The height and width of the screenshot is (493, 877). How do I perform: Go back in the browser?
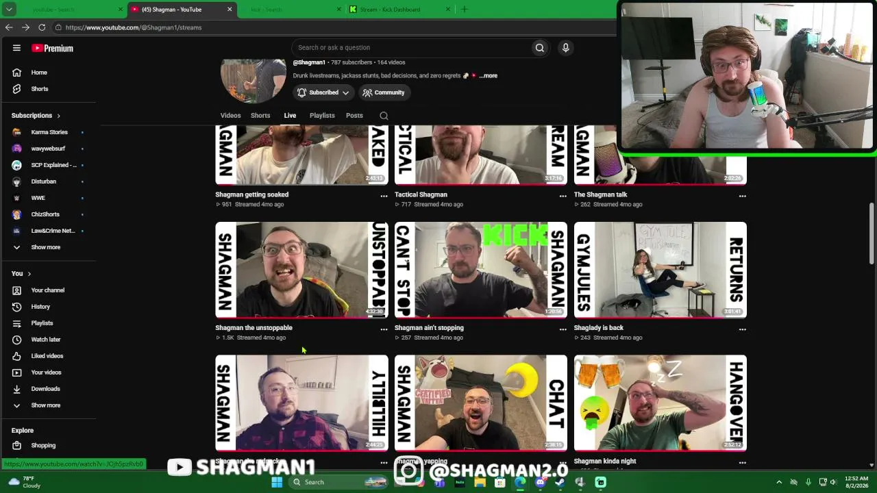(x=9, y=27)
